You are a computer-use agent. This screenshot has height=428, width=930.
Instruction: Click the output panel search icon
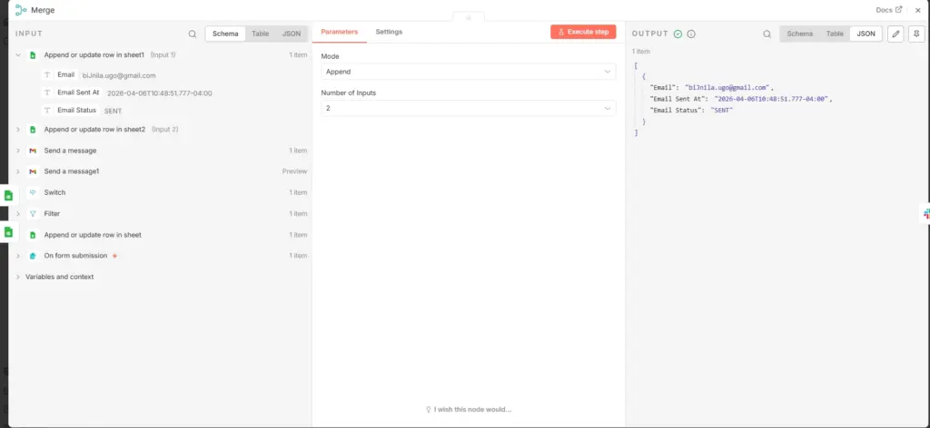767,34
